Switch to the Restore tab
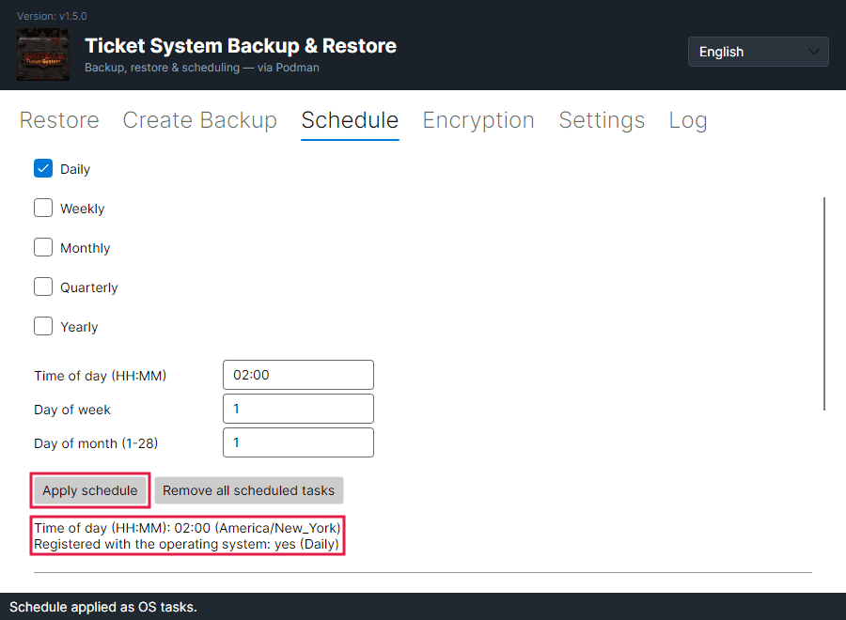Image resolution: width=846 pixels, height=620 pixels. (59, 120)
